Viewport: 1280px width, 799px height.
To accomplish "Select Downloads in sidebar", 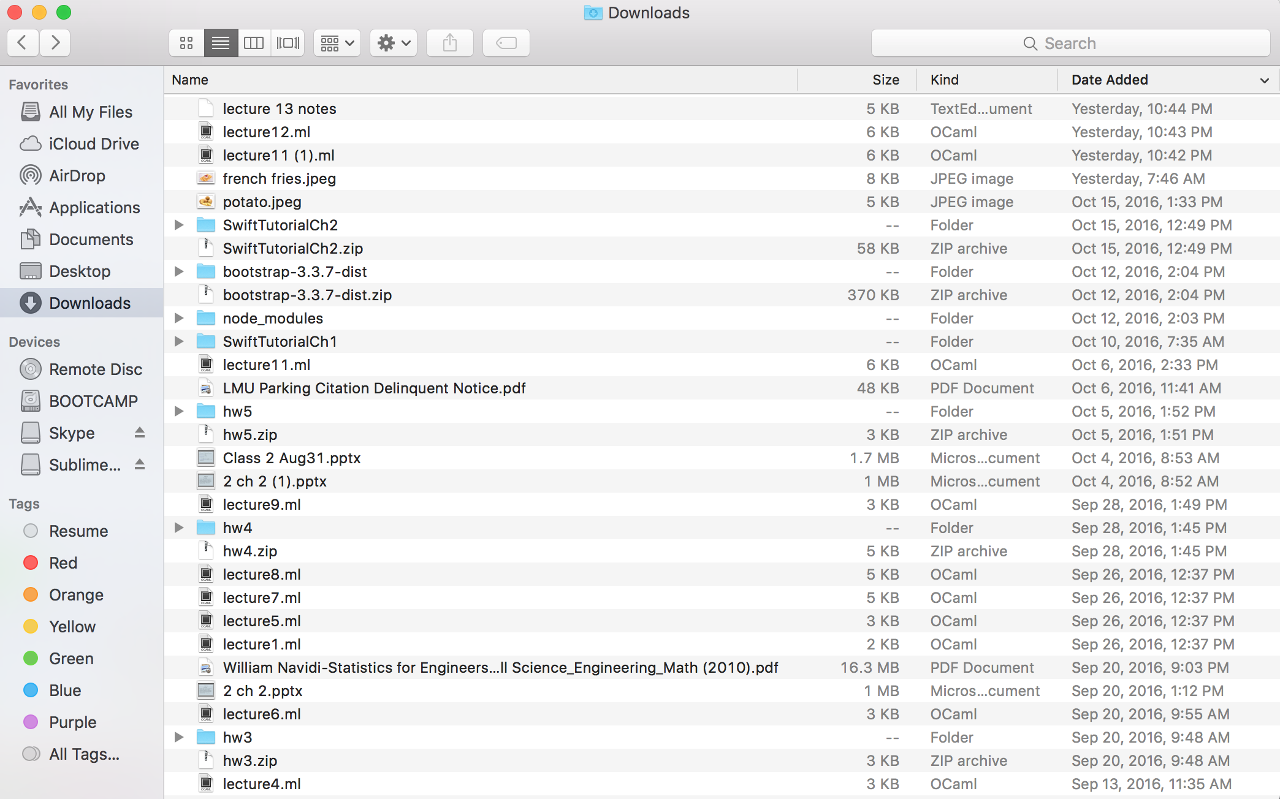I will (x=82, y=303).
